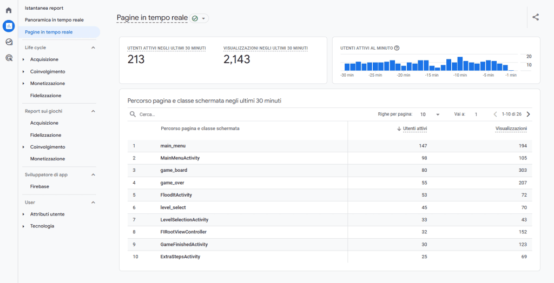Click the FloodItActivity row
The image size is (554, 283).
click(329, 195)
